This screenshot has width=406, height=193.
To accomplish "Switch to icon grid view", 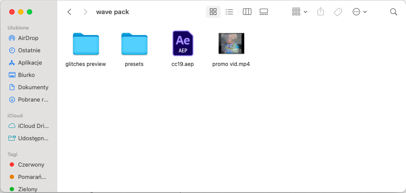I will tap(213, 12).
